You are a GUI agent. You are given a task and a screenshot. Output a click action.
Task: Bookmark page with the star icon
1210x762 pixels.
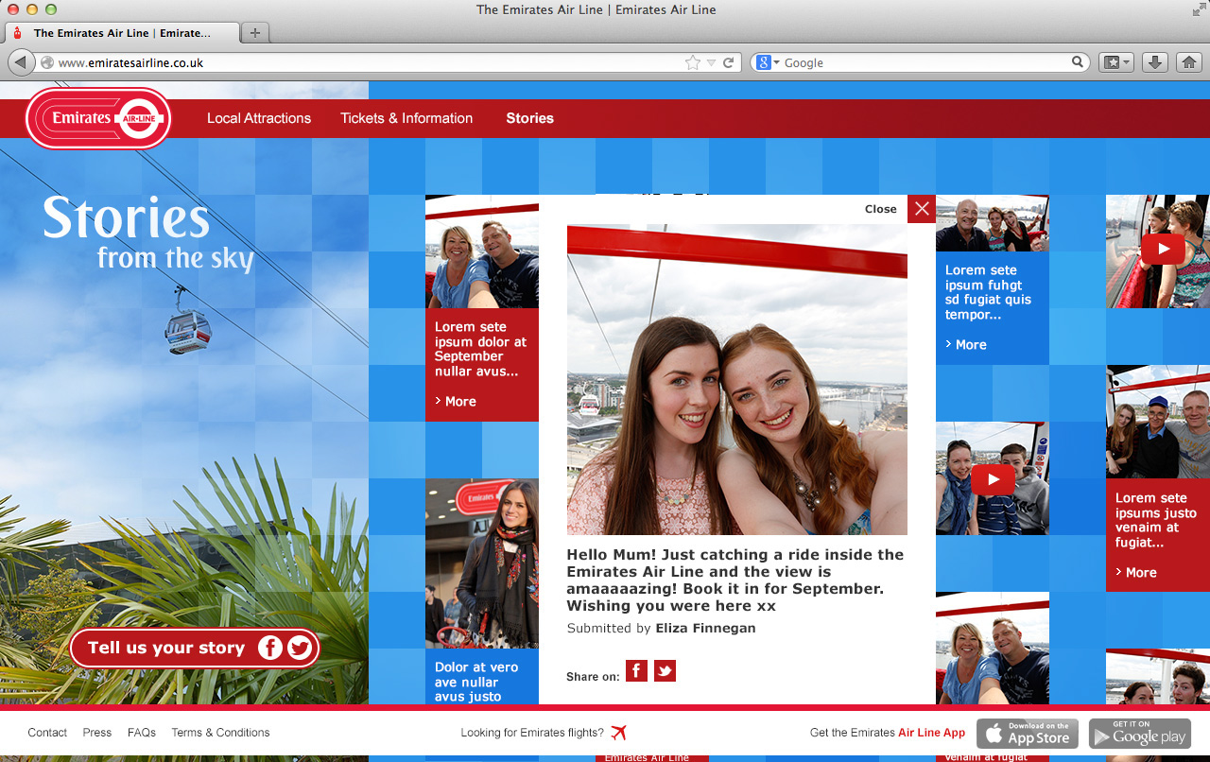click(x=693, y=62)
